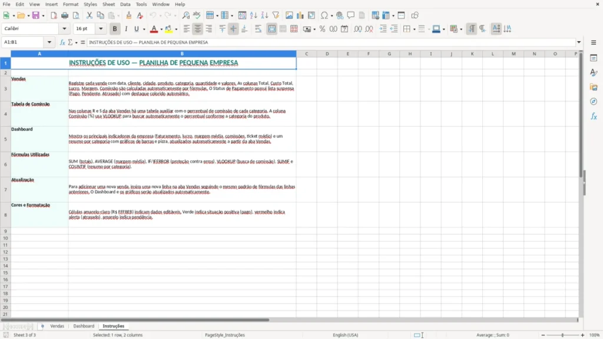Viewport: 603px width, 339px height.
Task: Copy the selected cells
Action: [x=100, y=15]
